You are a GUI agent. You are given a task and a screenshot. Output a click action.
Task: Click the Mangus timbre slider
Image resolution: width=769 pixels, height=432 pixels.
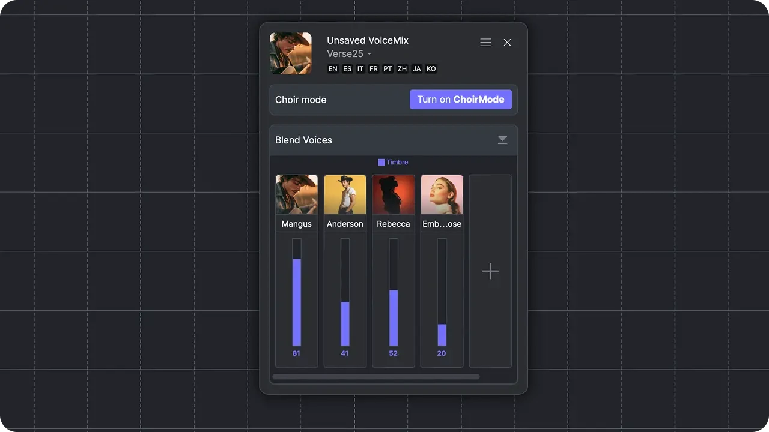(x=297, y=292)
